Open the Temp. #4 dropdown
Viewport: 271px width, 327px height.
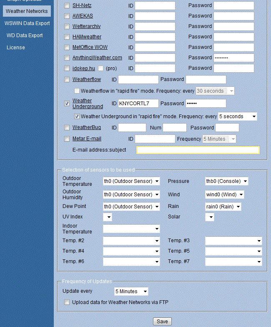(131, 251)
